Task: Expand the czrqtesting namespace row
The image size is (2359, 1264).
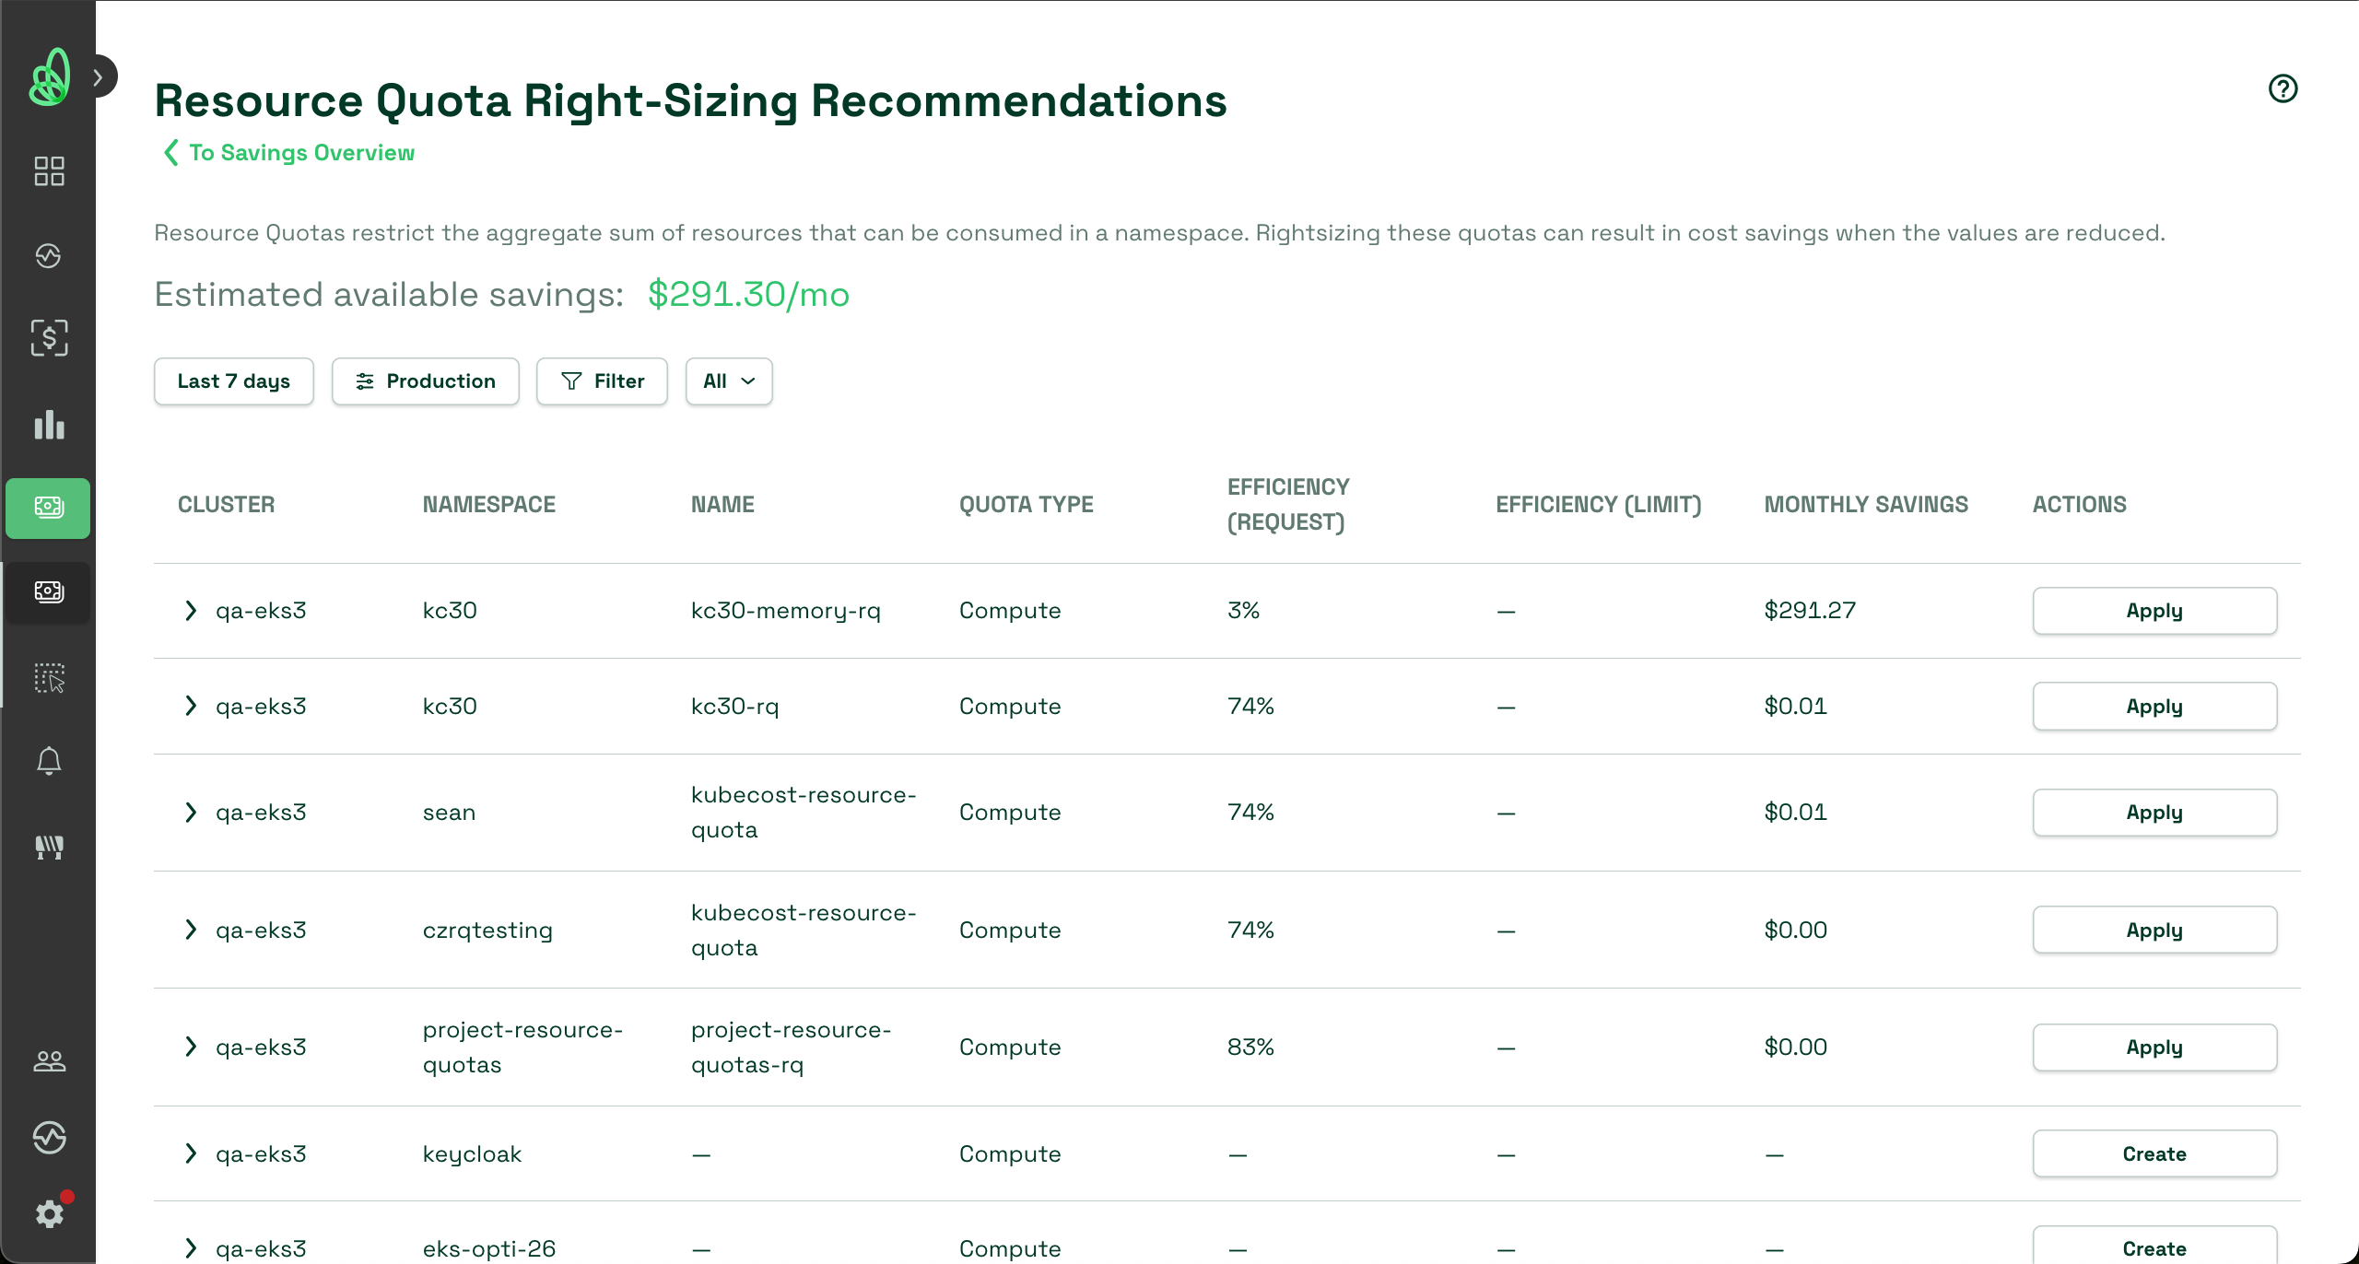Action: click(x=191, y=930)
